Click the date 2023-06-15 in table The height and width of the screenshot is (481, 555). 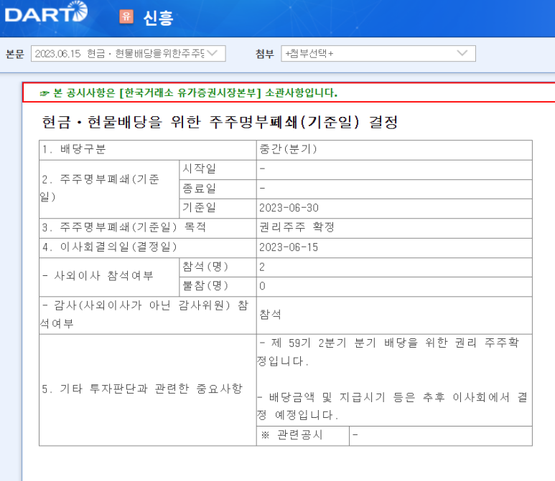coord(289,247)
